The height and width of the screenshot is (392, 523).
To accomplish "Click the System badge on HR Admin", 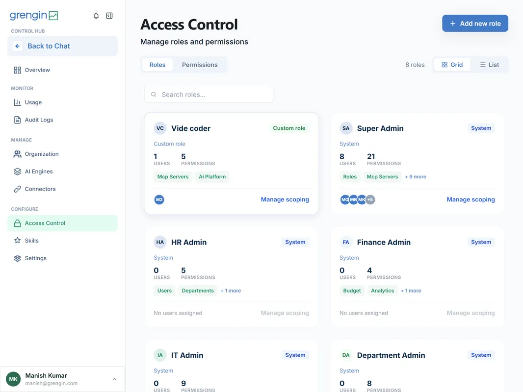I will [295, 242].
